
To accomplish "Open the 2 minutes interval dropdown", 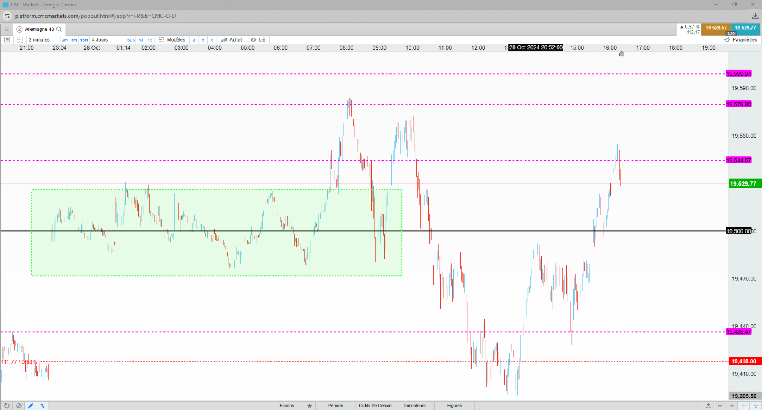I will tap(39, 40).
